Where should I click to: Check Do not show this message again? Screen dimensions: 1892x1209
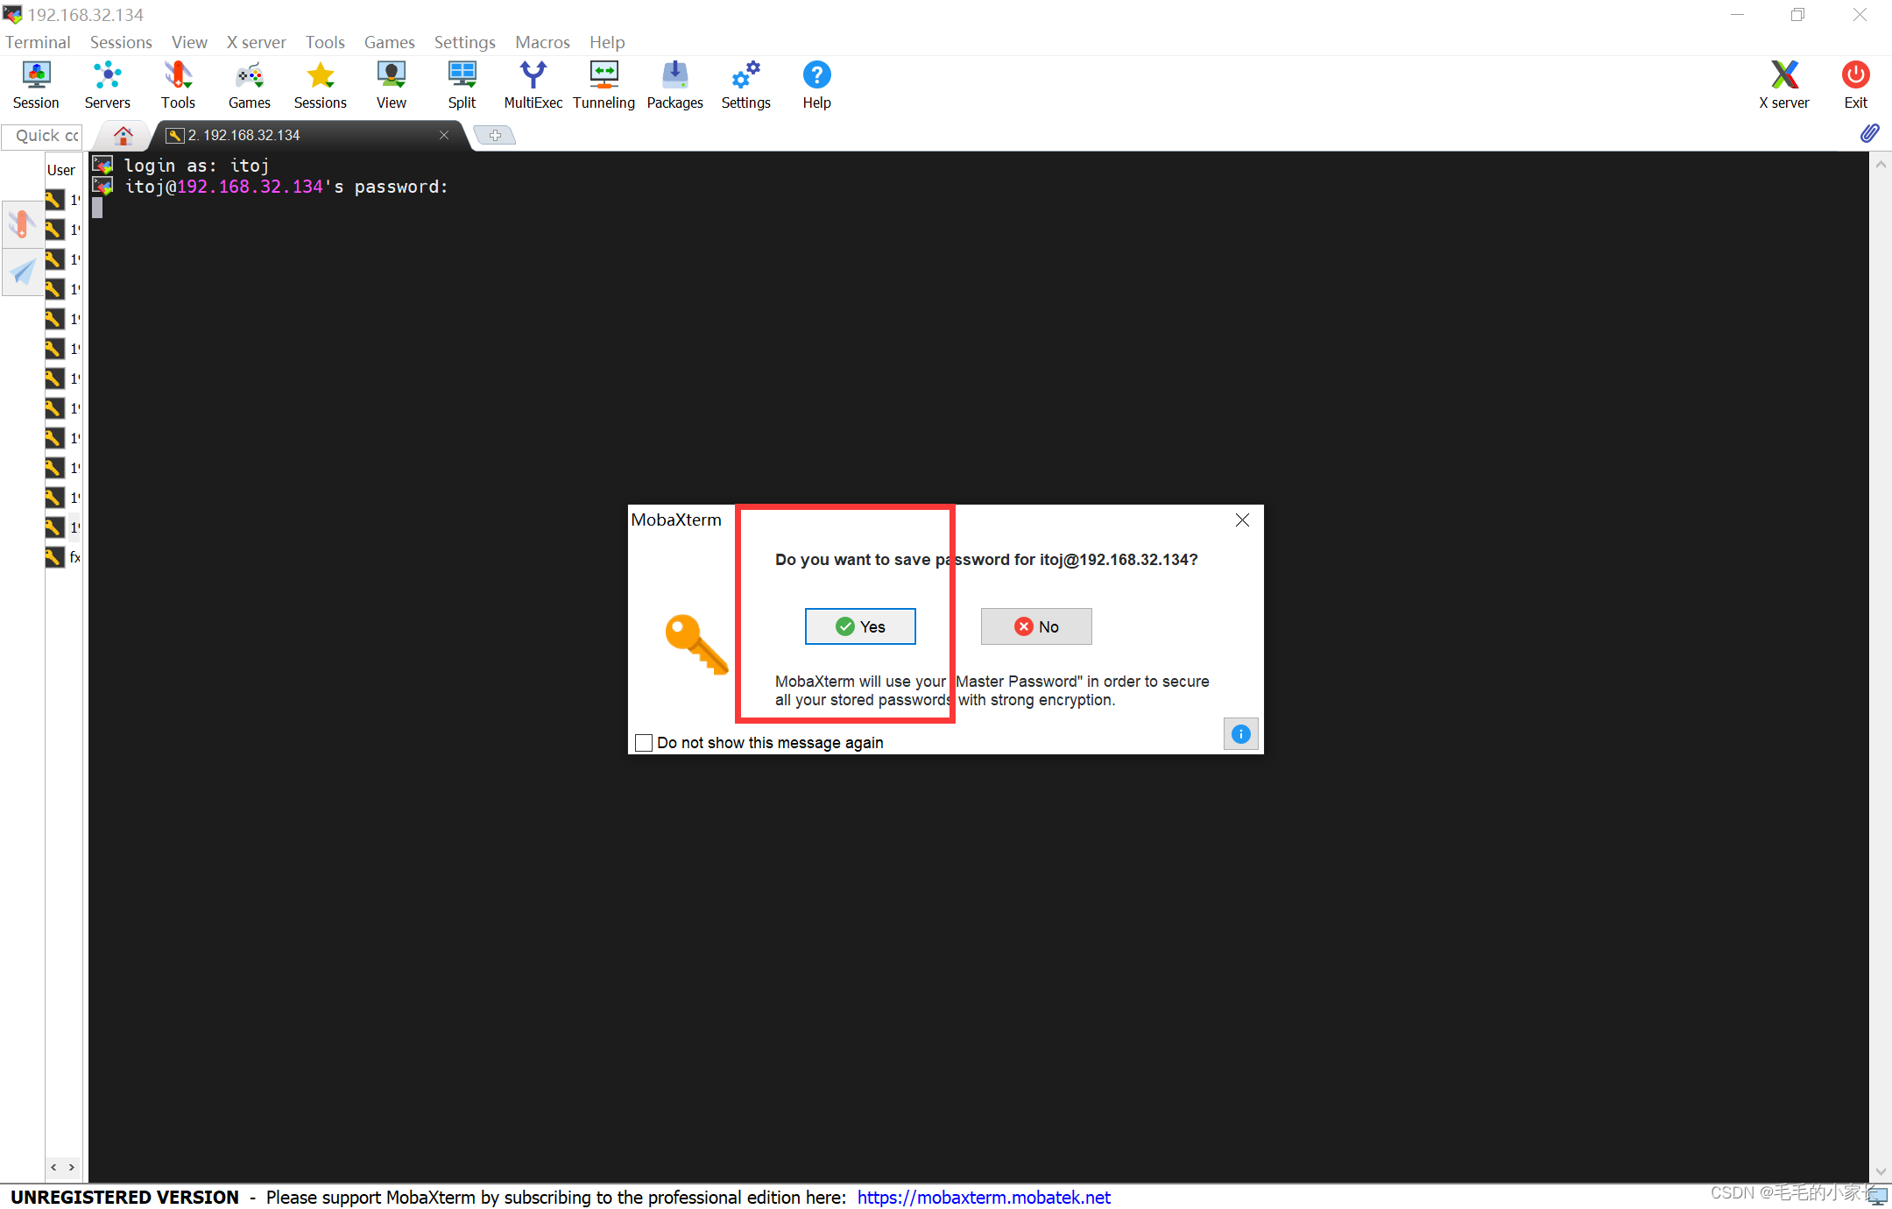point(644,743)
